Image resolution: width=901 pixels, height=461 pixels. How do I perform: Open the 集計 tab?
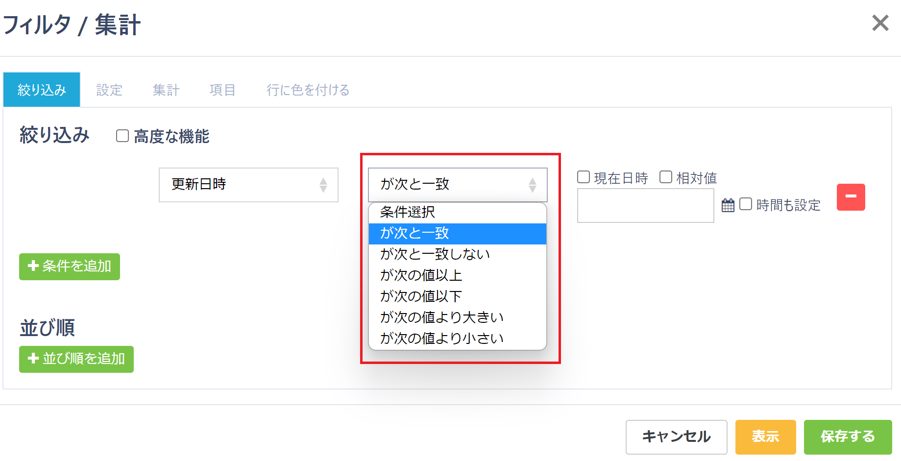click(x=166, y=90)
